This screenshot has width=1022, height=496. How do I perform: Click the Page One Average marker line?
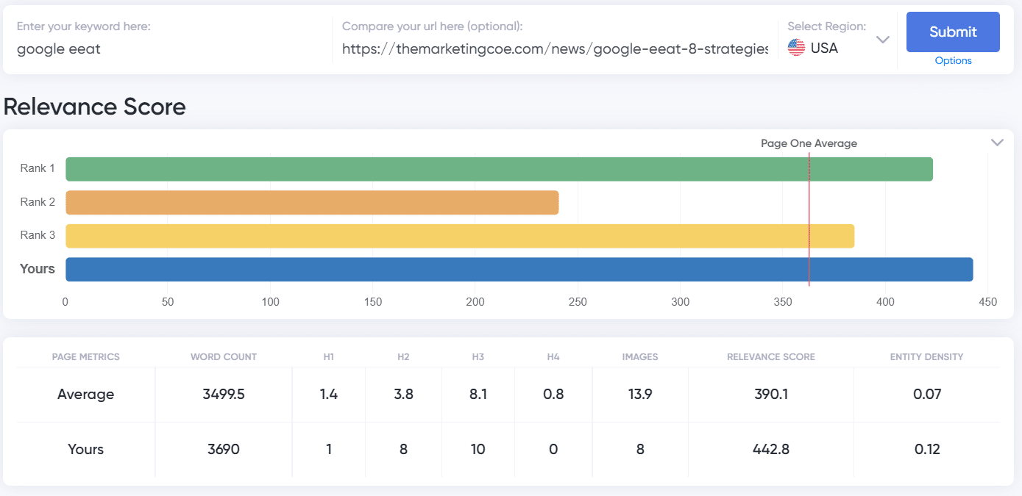coord(809,220)
